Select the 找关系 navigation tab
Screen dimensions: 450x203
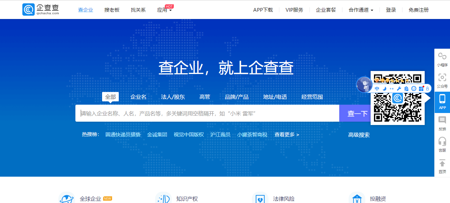(138, 10)
